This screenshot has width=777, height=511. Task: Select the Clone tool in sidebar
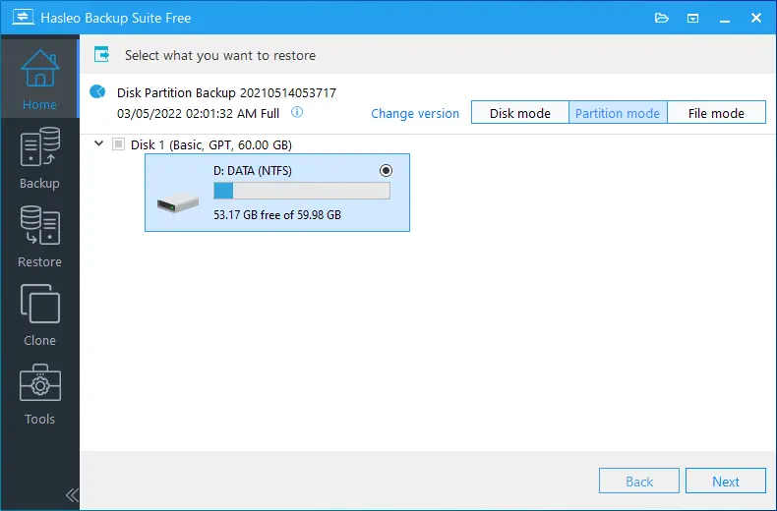39,314
